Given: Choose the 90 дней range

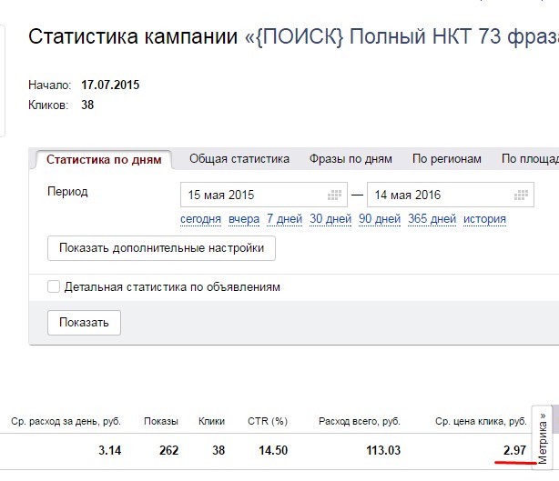Looking at the screenshot, I should [380, 219].
